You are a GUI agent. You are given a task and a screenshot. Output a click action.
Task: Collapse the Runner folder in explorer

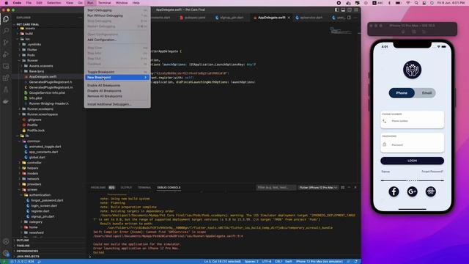pos(32,60)
